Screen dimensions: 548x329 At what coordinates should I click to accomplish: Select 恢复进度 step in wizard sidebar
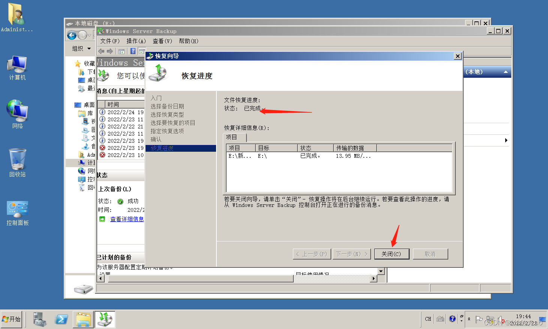click(x=181, y=148)
